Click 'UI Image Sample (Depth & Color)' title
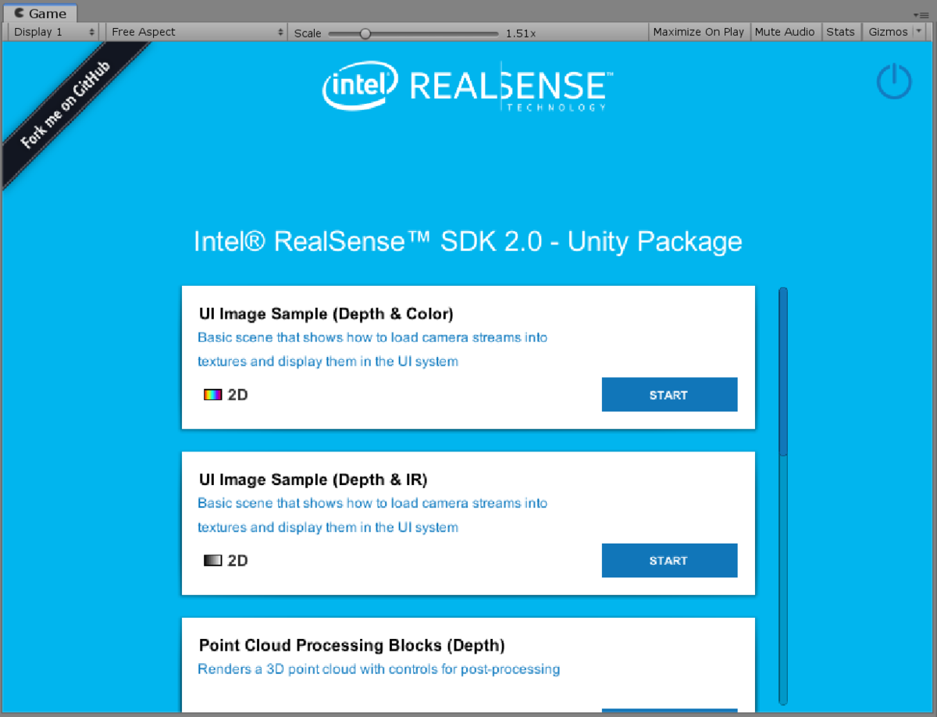 click(326, 314)
